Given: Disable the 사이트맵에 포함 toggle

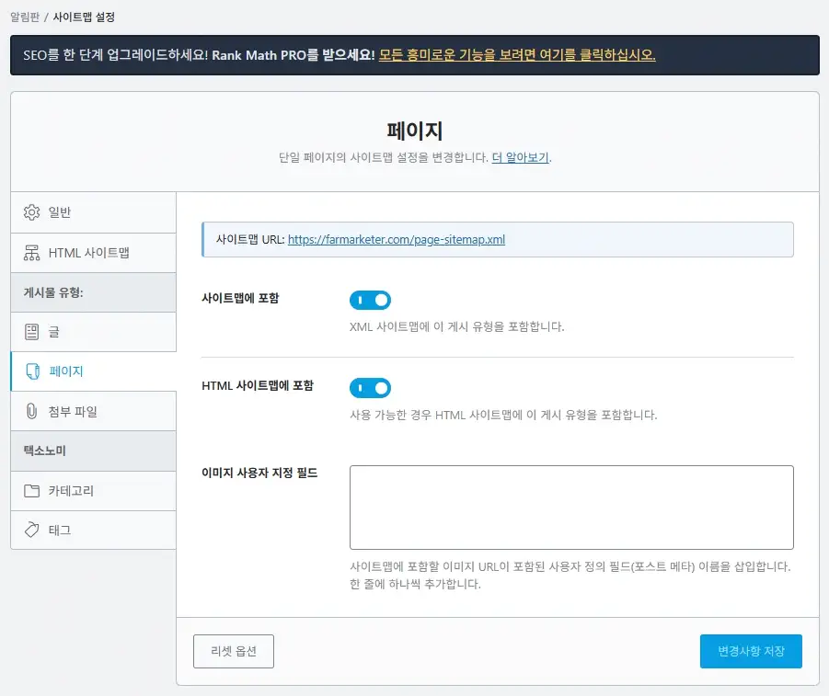Looking at the screenshot, I should click(x=370, y=300).
